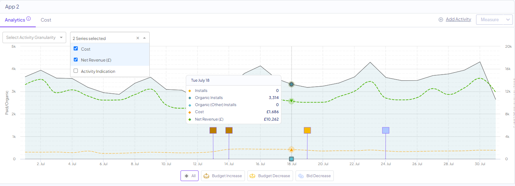515x186 pixels.
Task: Select the Analytics tab
Action: 15,20
